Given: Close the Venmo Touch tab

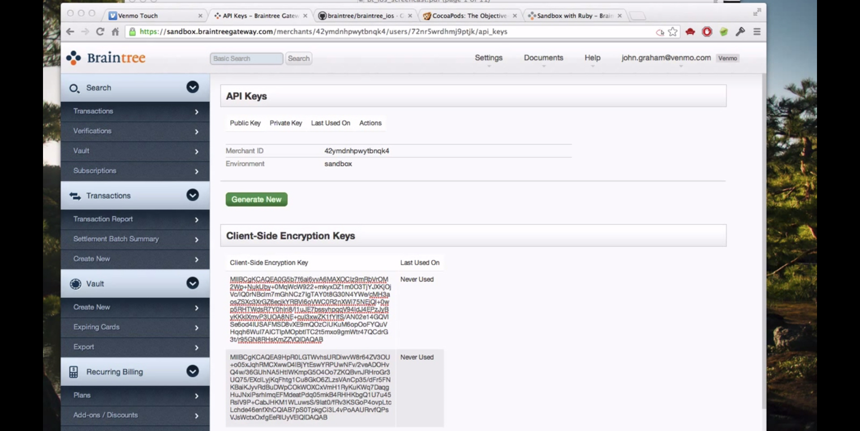Looking at the screenshot, I should [x=200, y=16].
